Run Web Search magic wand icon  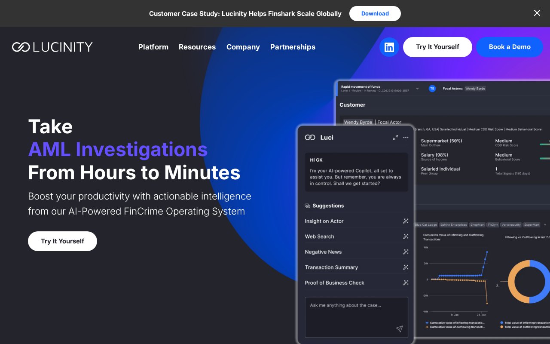[406, 236]
